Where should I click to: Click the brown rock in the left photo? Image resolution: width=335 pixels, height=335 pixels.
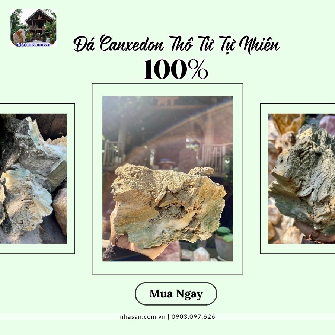[x=60, y=211]
